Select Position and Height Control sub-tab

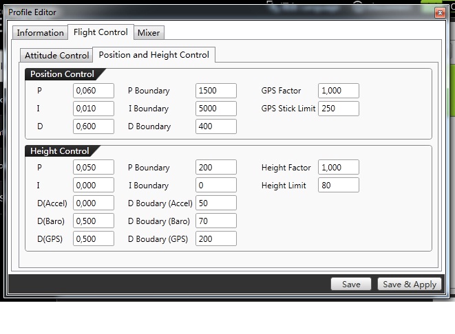[x=154, y=55]
